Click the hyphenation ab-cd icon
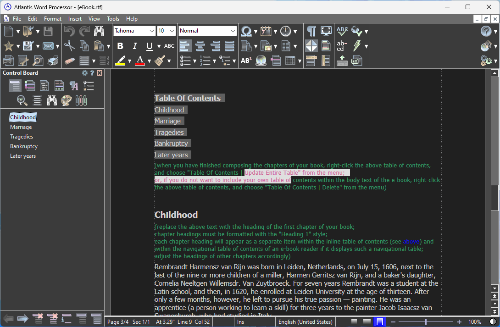The height and width of the screenshot is (327, 500). [342, 46]
